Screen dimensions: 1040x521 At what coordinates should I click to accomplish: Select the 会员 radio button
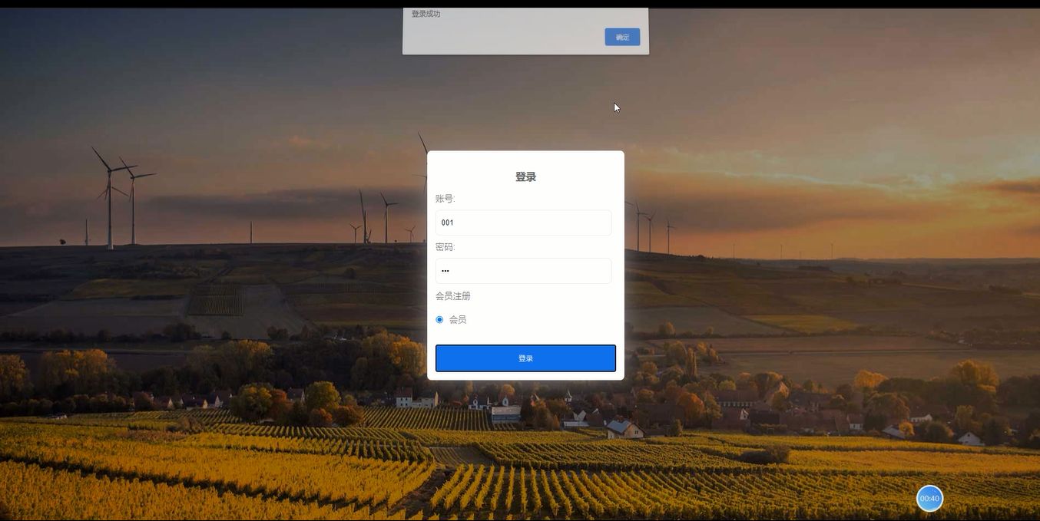pos(439,319)
